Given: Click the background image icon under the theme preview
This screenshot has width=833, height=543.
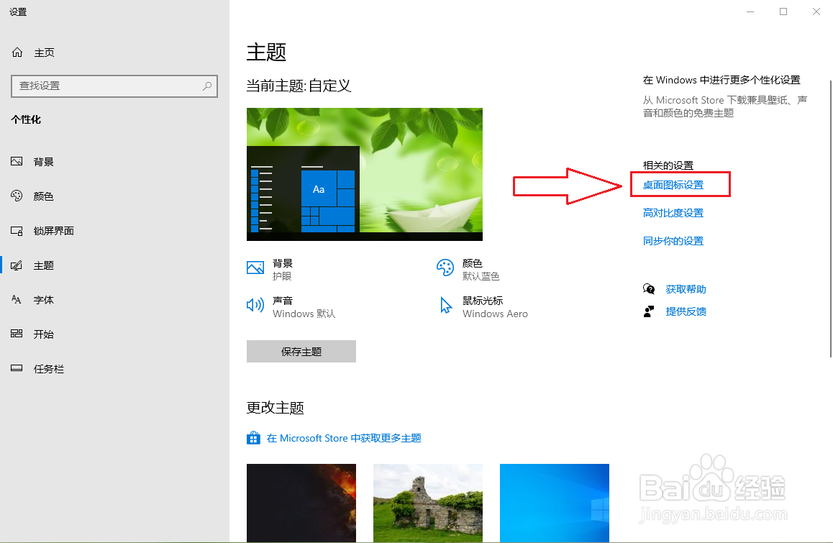Looking at the screenshot, I should pyautogui.click(x=255, y=268).
